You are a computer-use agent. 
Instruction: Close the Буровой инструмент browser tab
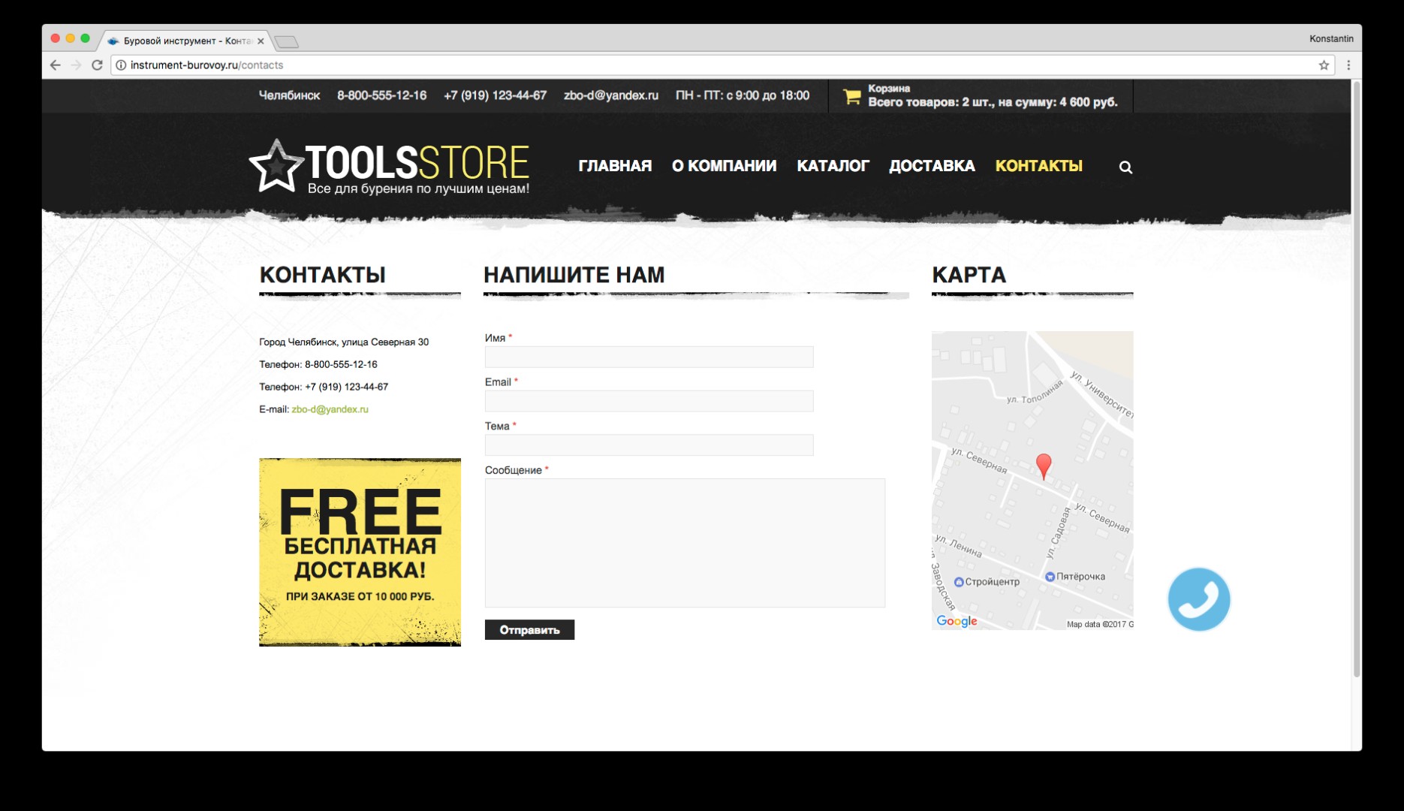(x=261, y=41)
